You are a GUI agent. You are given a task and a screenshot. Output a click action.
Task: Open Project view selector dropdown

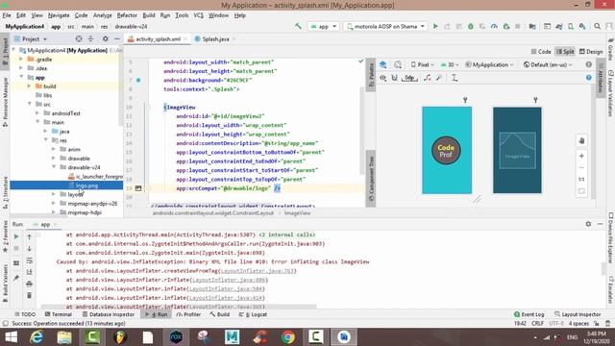point(31,38)
